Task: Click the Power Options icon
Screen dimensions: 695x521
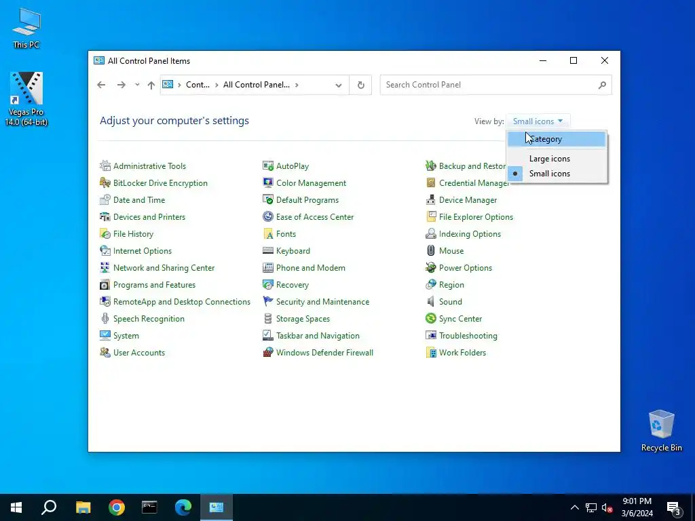Action: 430,267
